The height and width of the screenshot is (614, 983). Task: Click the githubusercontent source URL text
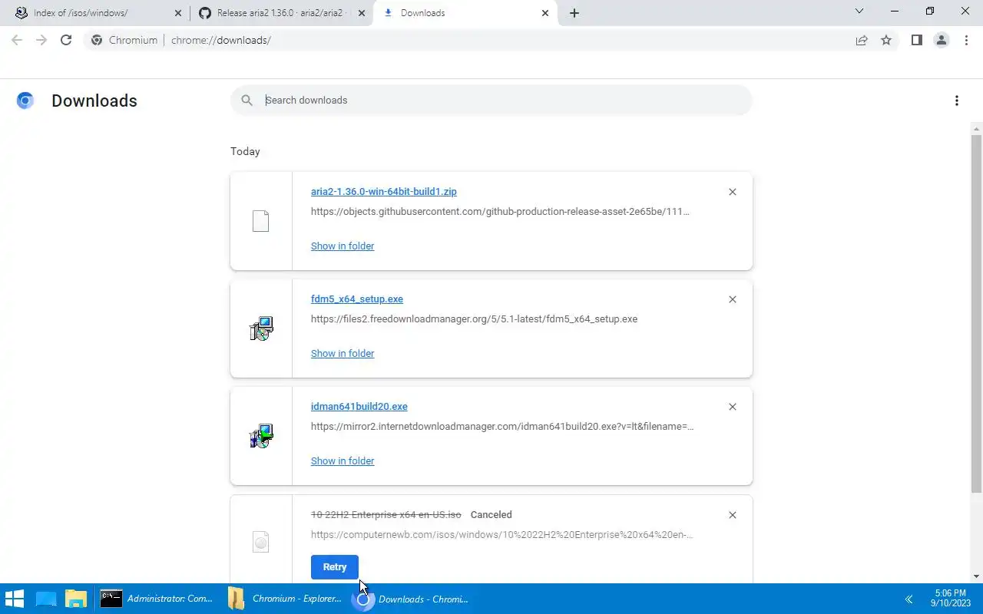(500, 212)
